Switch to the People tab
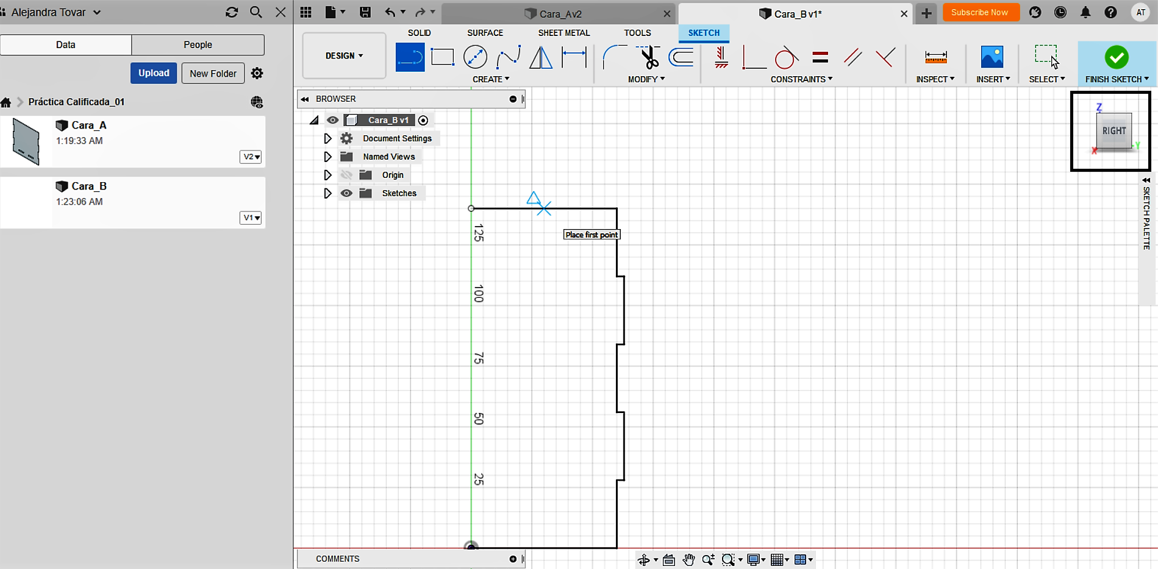Viewport: 1158px width, 569px height. [x=198, y=44]
